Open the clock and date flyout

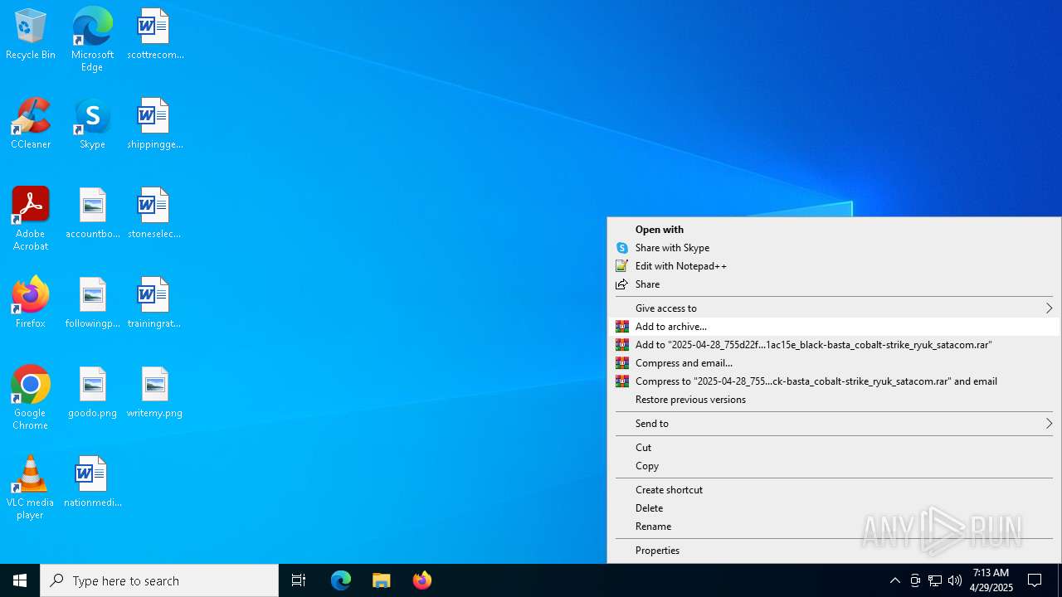point(991,580)
